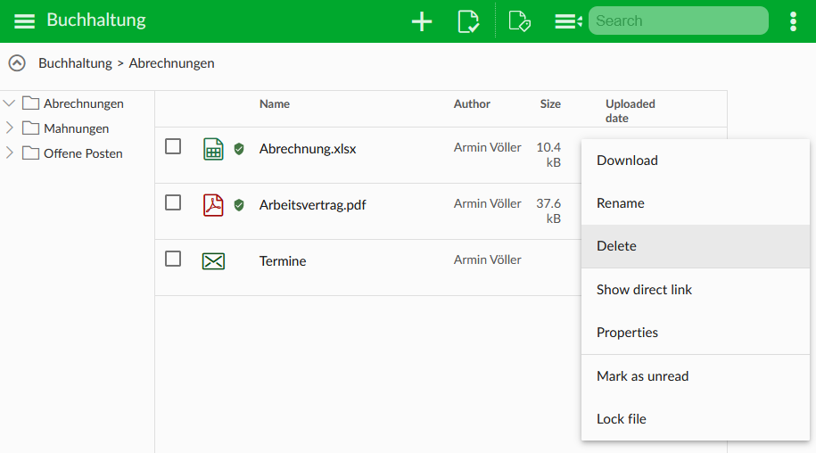Image resolution: width=816 pixels, height=453 pixels.
Task: Expand the Mahnungen tree node
Action: (x=10, y=128)
